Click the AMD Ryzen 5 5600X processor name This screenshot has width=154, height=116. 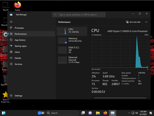coord(128,31)
